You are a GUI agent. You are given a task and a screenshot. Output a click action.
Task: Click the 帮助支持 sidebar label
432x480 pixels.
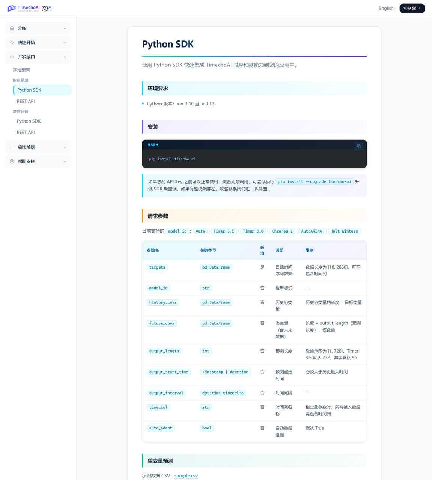pyautogui.click(x=26, y=162)
